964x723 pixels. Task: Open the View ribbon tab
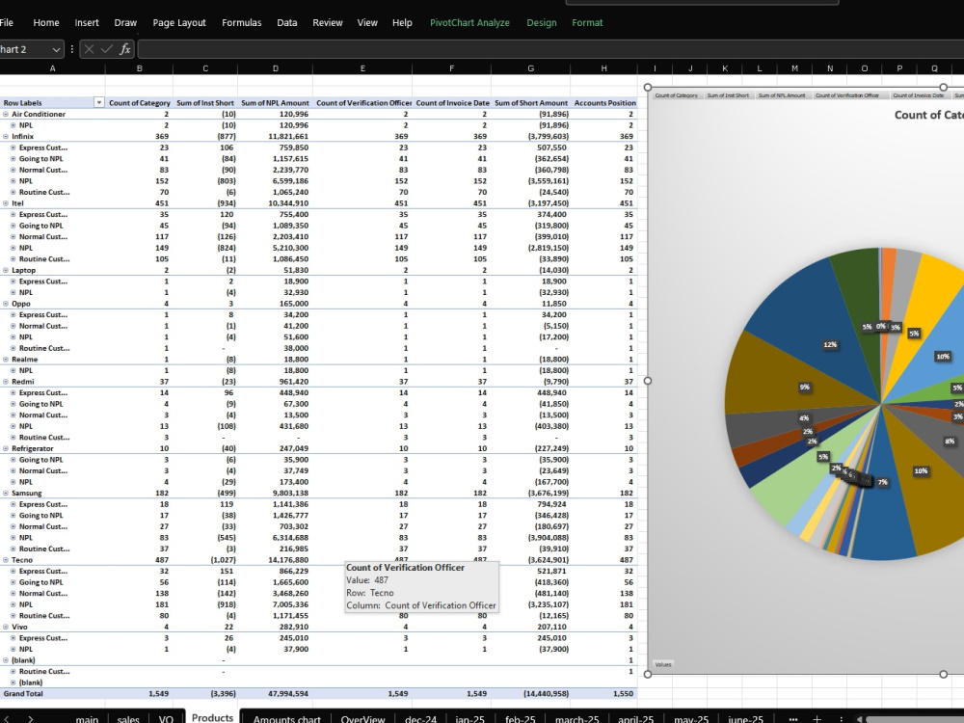[x=367, y=23]
